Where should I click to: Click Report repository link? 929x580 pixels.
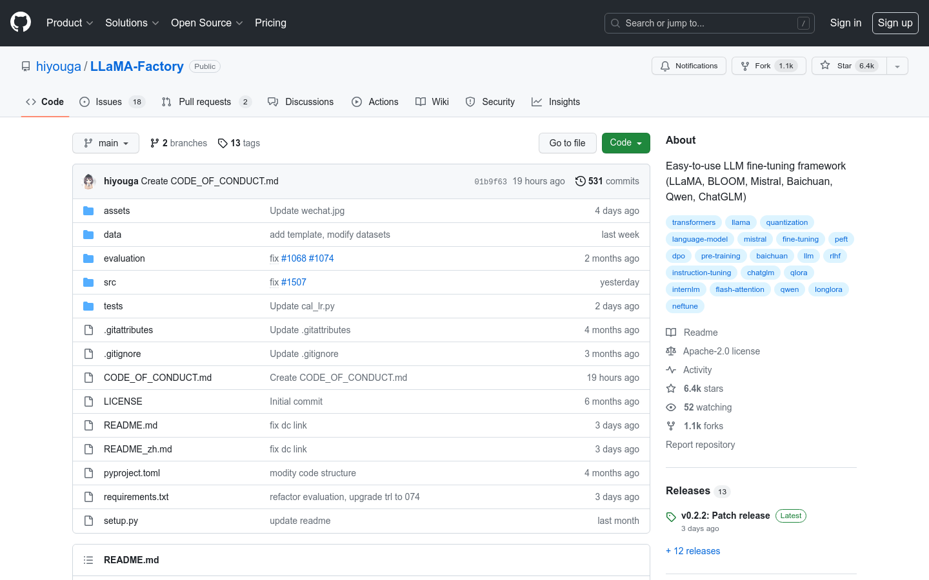tap(700, 445)
